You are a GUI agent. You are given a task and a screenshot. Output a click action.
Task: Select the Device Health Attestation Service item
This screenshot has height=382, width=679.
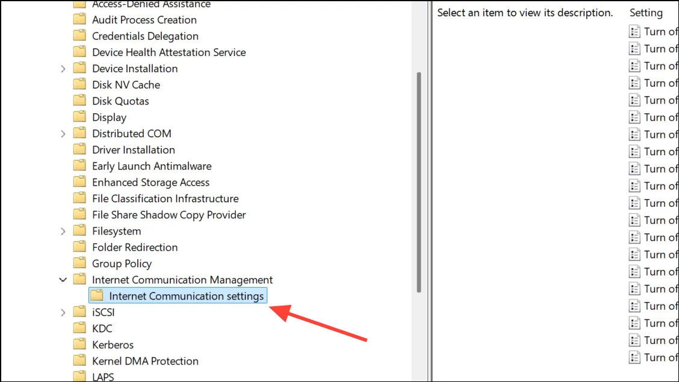(x=169, y=52)
